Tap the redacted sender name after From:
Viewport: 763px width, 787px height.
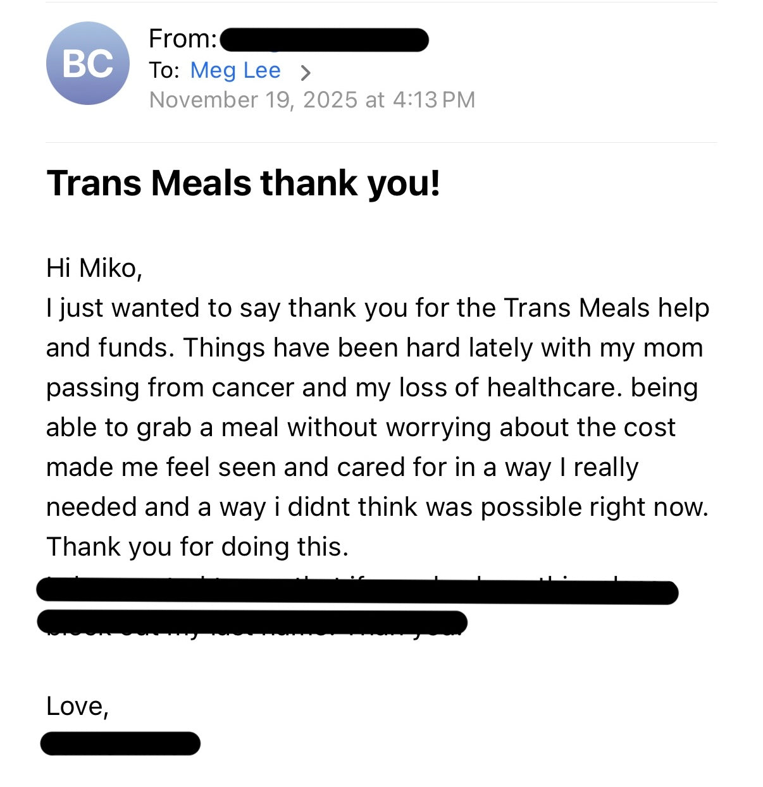324,40
